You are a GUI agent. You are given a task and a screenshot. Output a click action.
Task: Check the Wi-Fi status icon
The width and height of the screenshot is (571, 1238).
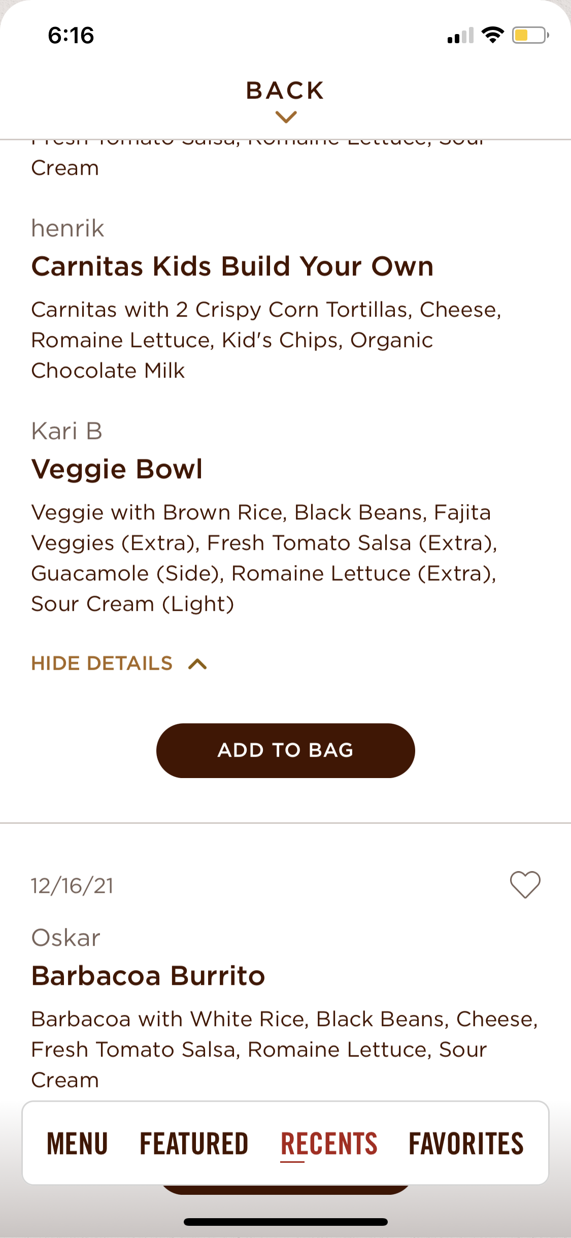tap(492, 35)
